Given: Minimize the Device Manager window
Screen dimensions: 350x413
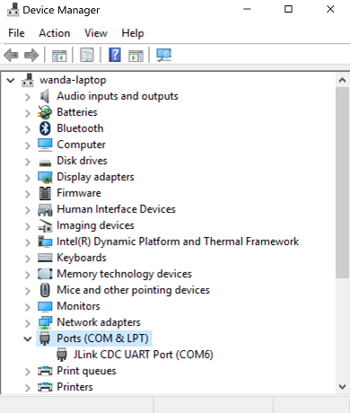Looking at the screenshot, I should 247,9.
